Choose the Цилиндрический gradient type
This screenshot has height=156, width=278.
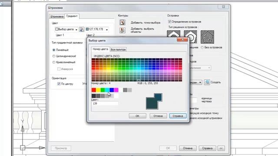54,56
